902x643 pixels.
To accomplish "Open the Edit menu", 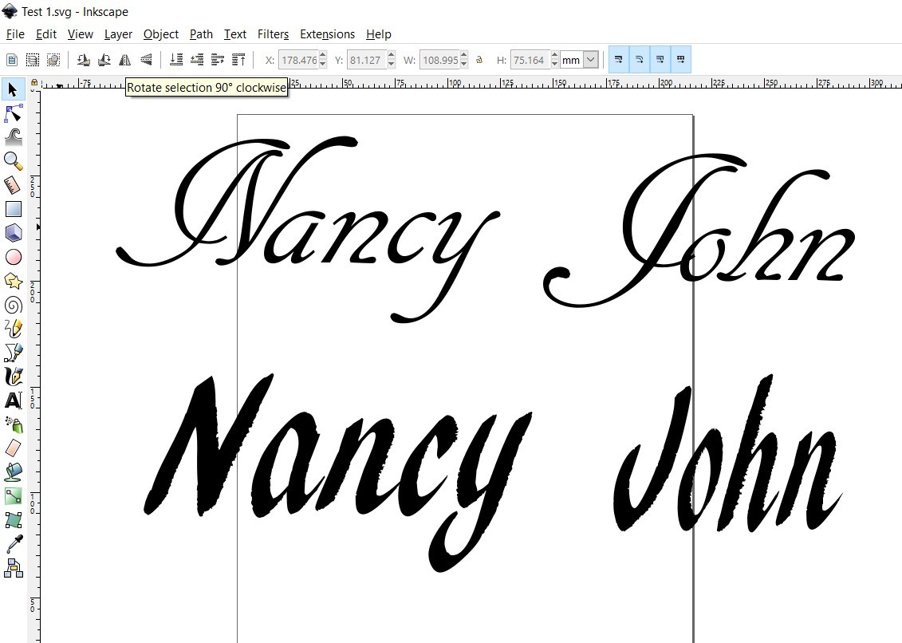I will pyautogui.click(x=46, y=34).
